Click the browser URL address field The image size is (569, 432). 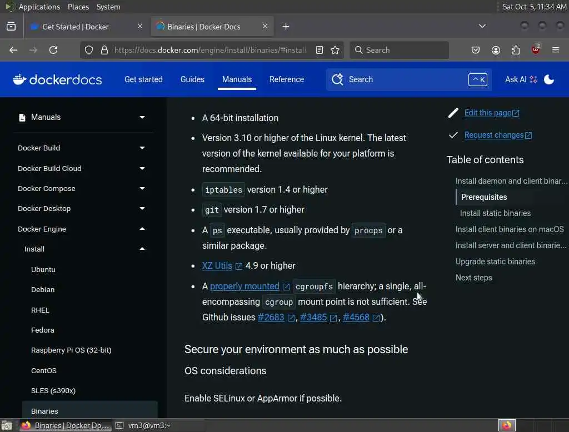point(211,50)
